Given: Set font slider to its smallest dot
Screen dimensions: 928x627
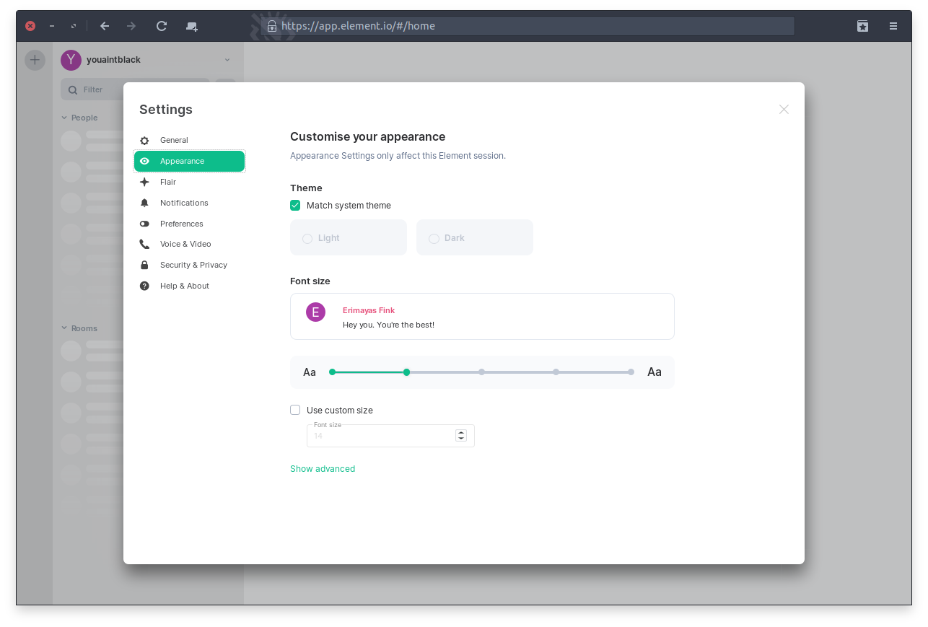Looking at the screenshot, I should coord(333,372).
